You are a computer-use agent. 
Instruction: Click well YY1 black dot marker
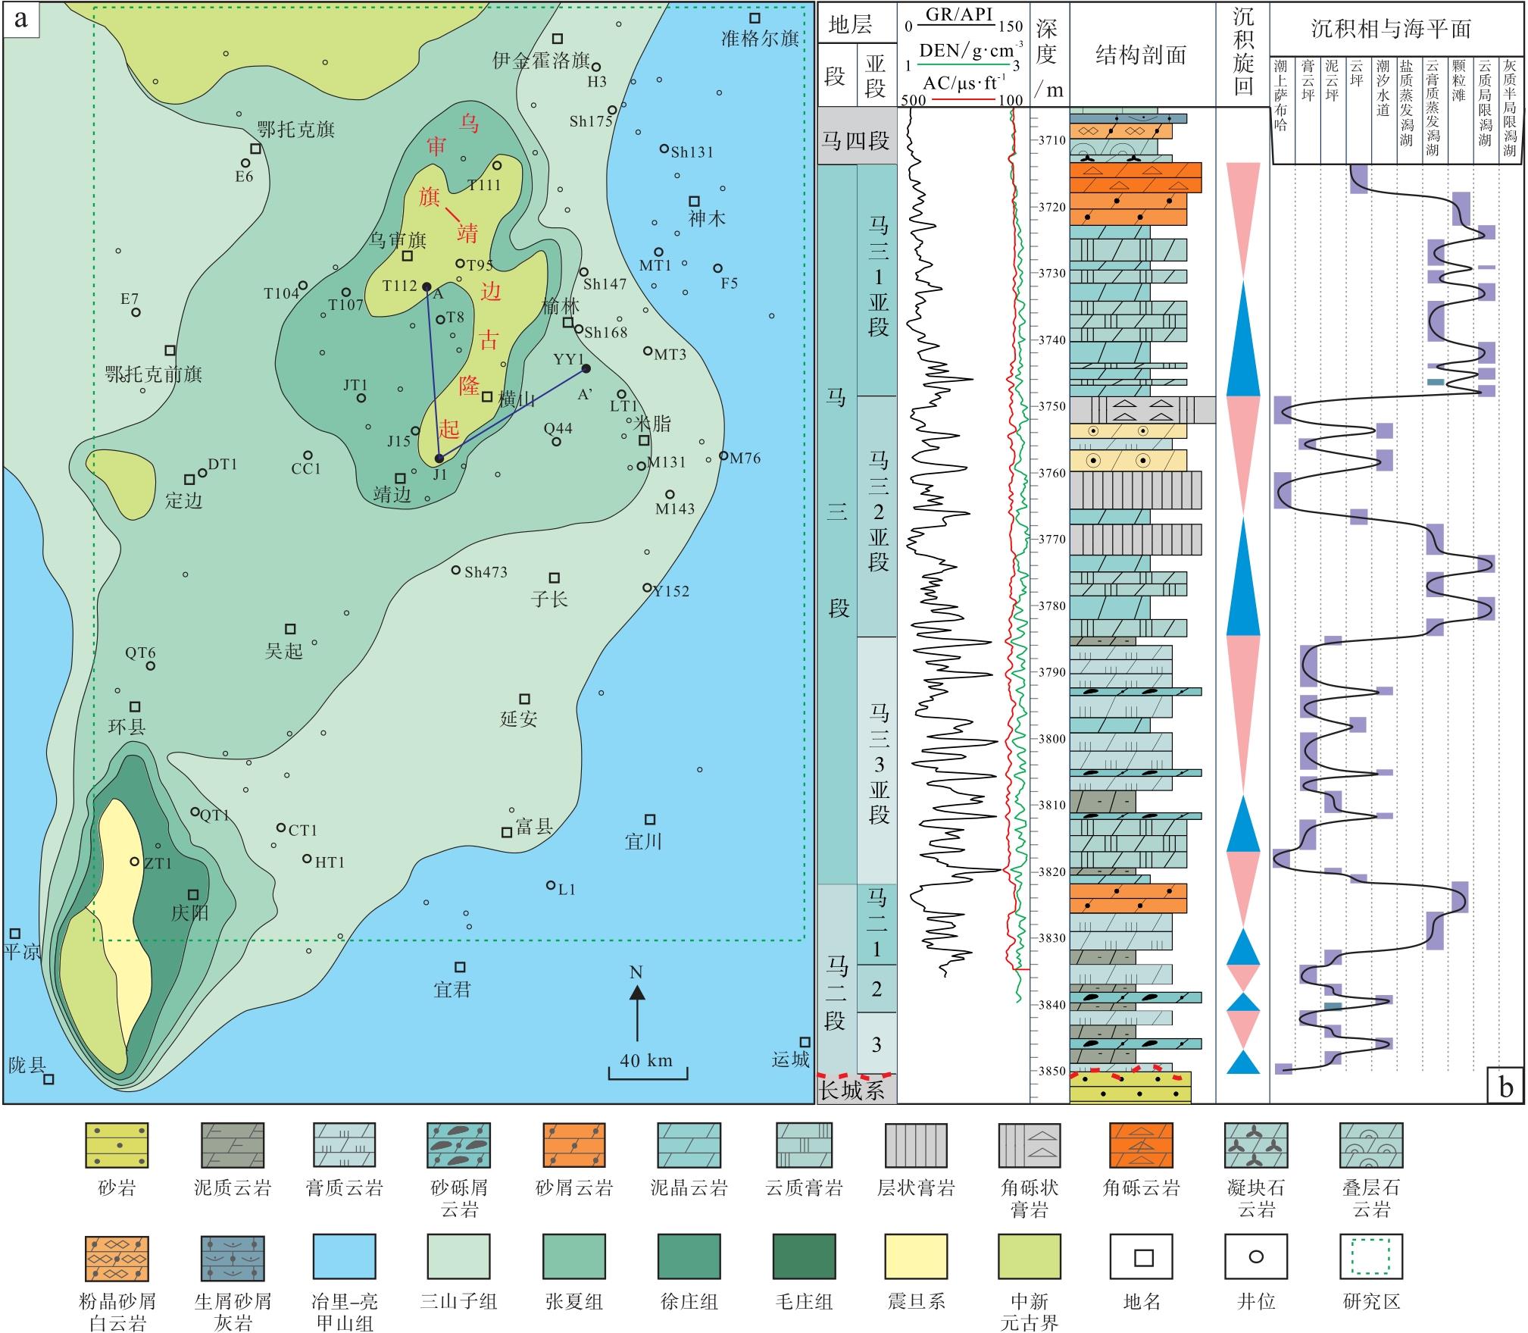pos(586,369)
